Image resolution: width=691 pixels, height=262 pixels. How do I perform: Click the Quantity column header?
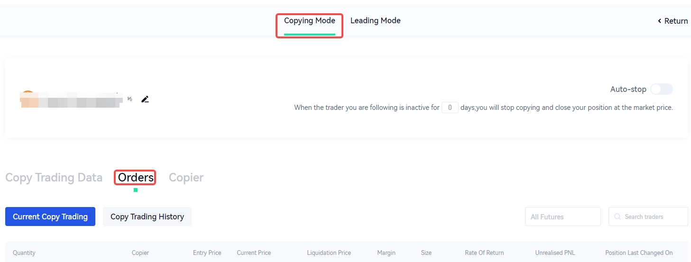24,253
